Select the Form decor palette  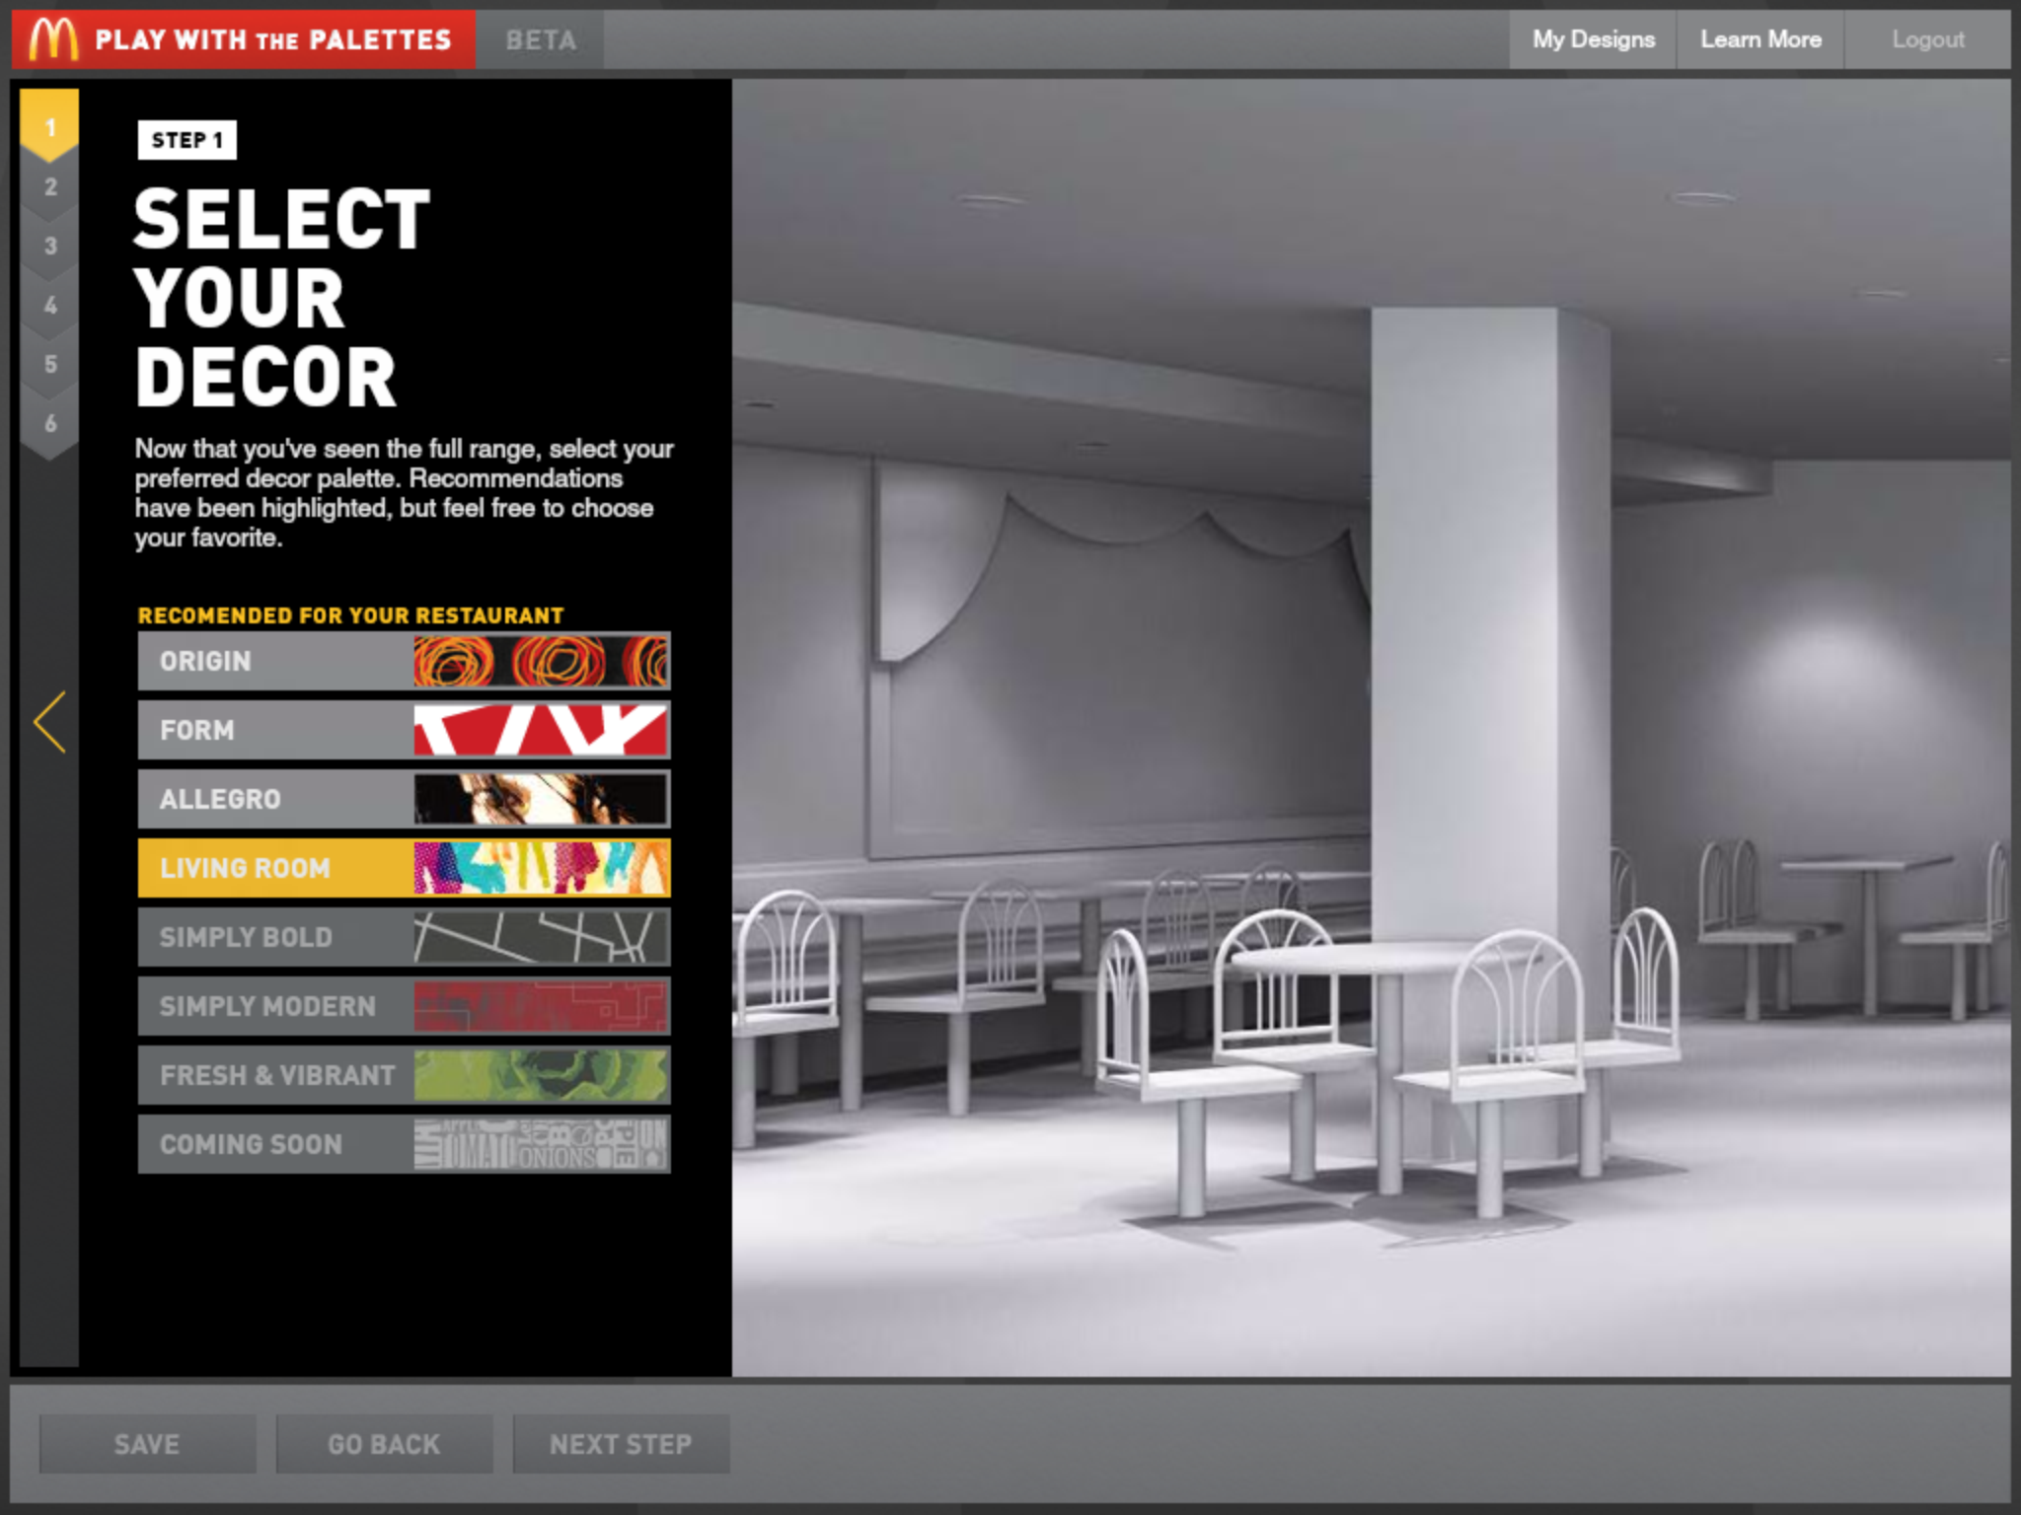(x=404, y=730)
